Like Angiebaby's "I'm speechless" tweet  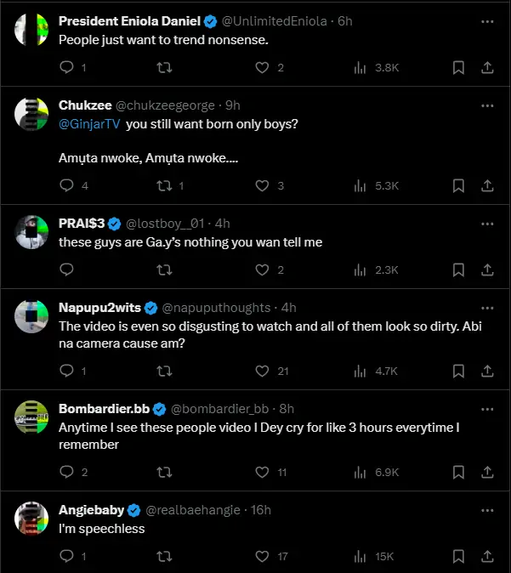click(x=263, y=556)
